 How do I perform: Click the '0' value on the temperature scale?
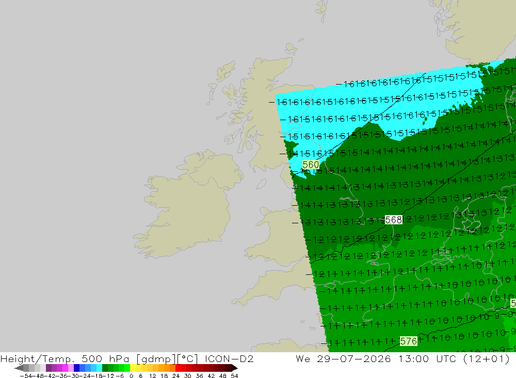pos(131,376)
